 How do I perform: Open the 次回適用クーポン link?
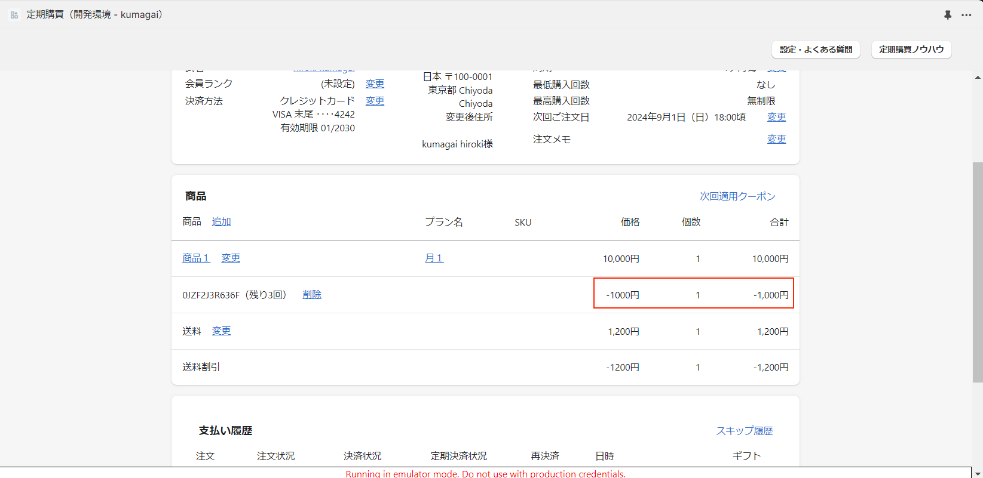tap(737, 196)
